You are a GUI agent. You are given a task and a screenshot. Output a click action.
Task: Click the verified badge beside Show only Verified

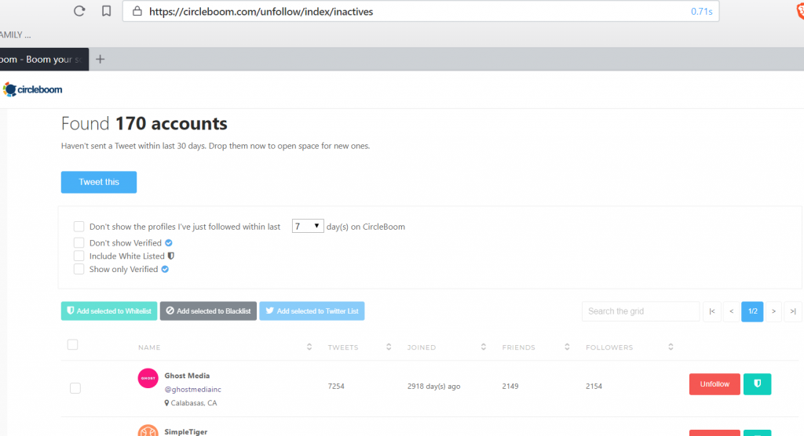pos(165,269)
